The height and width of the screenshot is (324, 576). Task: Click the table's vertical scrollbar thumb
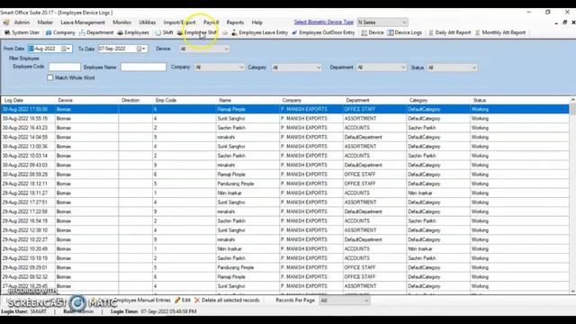(x=572, y=109)
